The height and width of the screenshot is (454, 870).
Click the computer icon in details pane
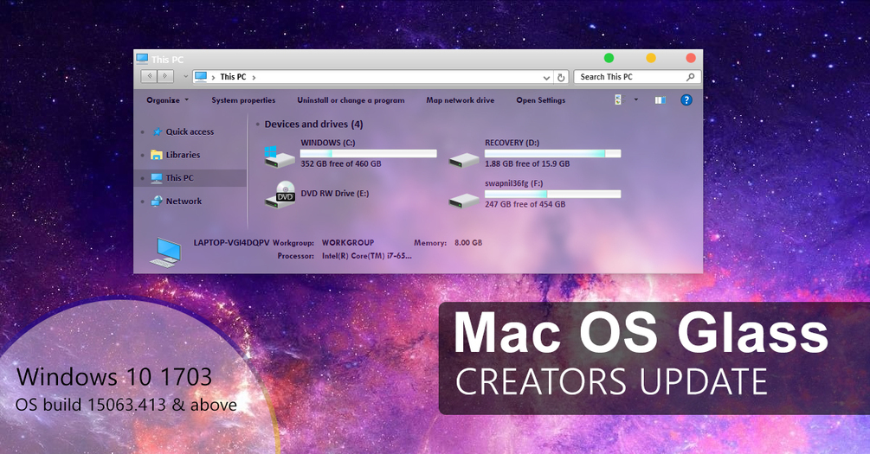point(165,253)
